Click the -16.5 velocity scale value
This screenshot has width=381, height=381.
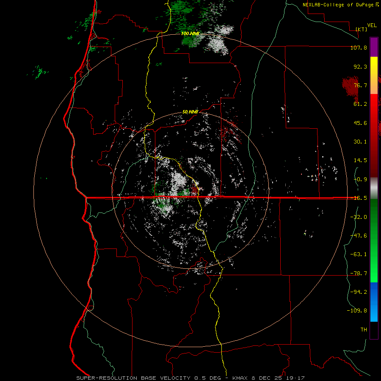(x=359, y=198)
